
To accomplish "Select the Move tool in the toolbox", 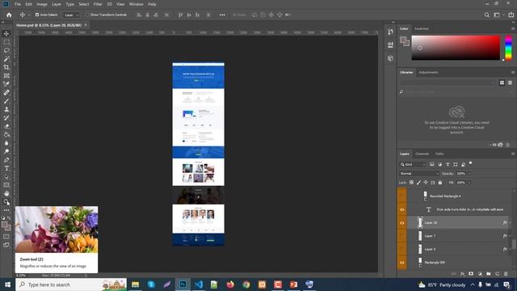I will pos(6,34).
